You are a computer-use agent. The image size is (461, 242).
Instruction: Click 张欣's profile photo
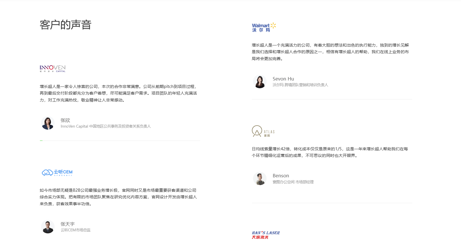click(48, 123)
